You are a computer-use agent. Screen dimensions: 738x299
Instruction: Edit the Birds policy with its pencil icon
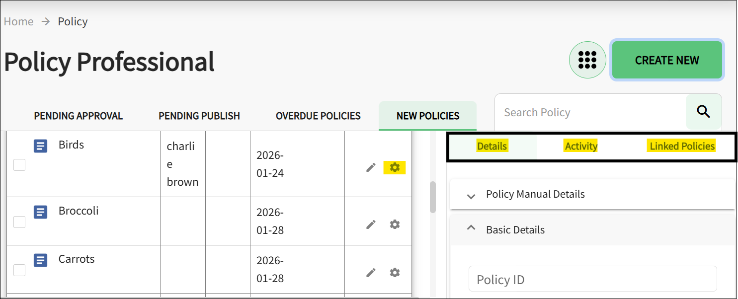371,168
